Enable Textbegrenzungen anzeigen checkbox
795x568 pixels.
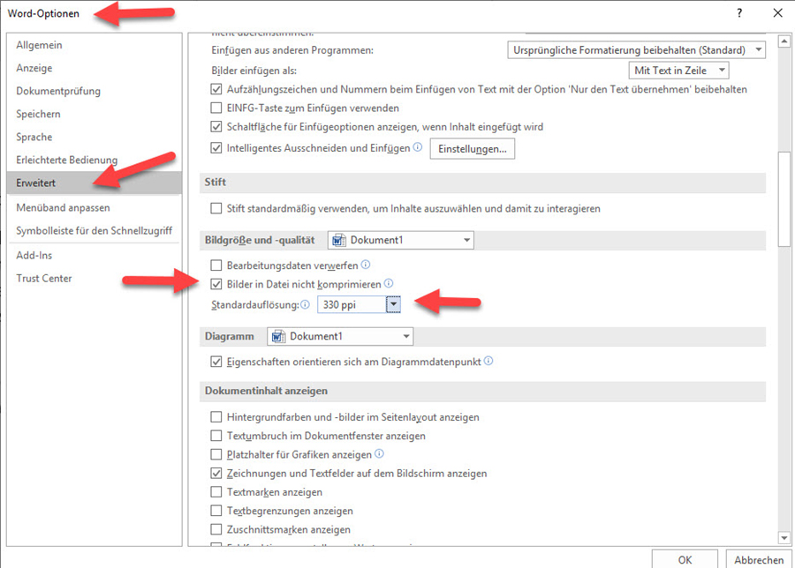[216, 511]
